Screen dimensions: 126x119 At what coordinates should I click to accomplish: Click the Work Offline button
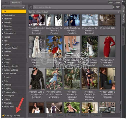coord(114,3)
